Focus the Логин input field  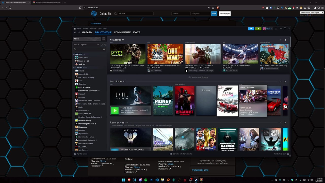click(x=181, y=13)
